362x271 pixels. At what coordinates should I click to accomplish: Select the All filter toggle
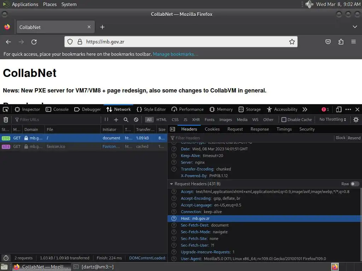click(x=150, y=120)
